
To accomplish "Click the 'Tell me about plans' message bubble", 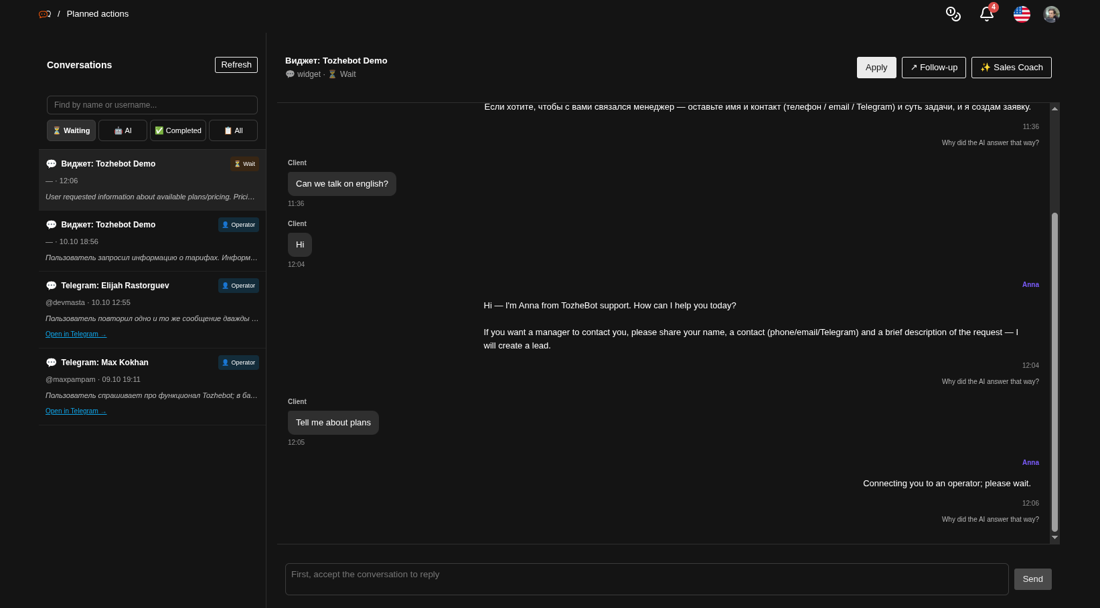I will tap(333, 423).
